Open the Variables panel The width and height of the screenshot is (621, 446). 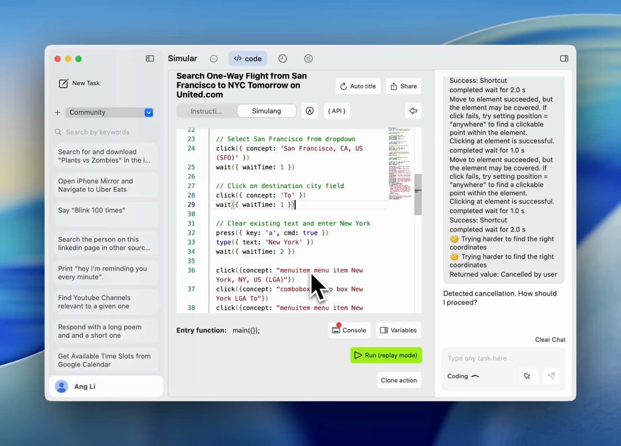tap(398, 330)
